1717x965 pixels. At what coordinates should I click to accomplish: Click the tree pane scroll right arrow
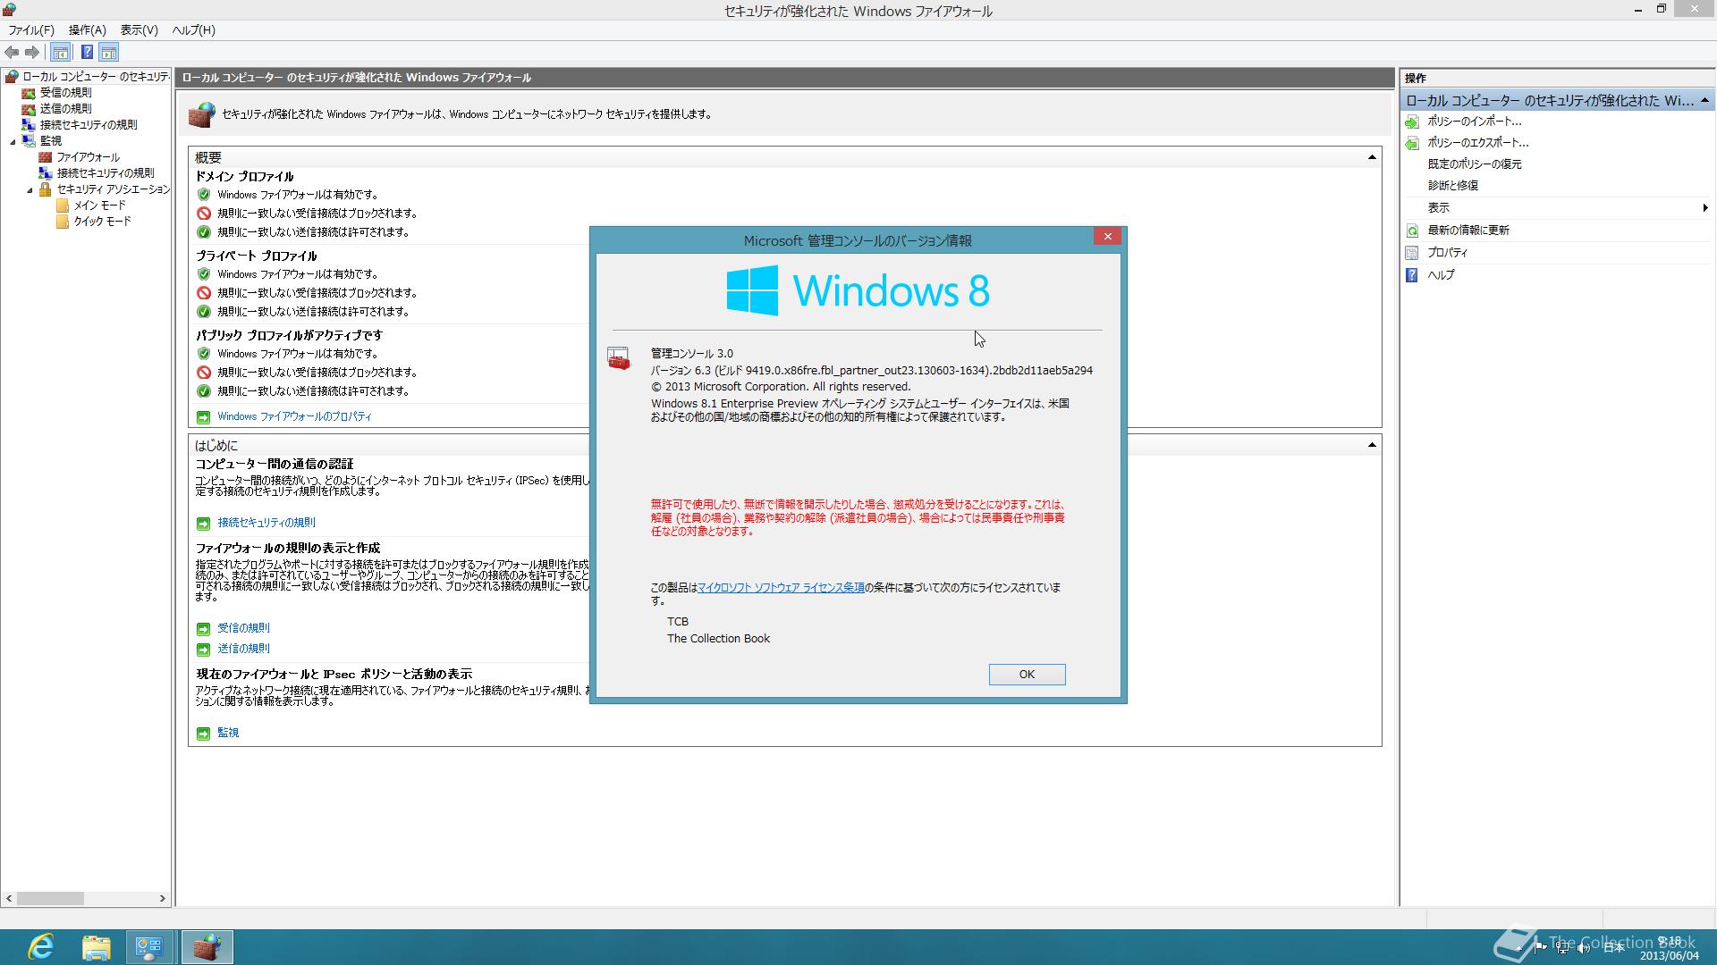162,898
